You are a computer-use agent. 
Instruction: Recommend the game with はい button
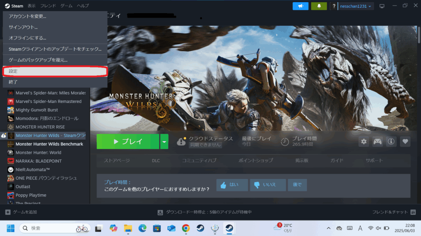click(232, 185)
